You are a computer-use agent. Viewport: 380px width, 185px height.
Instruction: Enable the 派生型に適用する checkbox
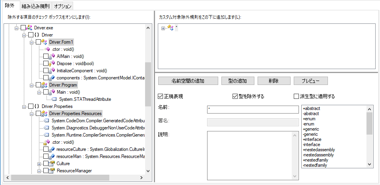296,96
